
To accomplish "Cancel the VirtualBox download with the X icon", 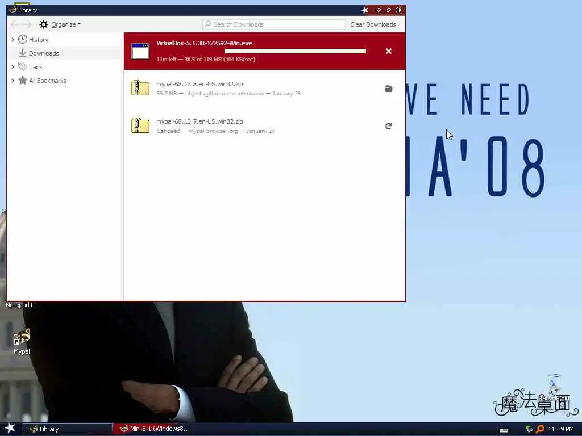I will coord(389,51).
